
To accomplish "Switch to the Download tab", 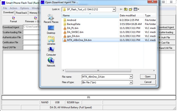I will (x=8, y=12).
